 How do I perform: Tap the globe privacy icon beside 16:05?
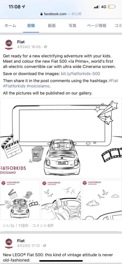(45, 47)
